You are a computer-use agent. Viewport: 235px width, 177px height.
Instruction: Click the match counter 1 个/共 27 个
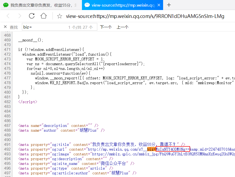click(x=81, y=27)
